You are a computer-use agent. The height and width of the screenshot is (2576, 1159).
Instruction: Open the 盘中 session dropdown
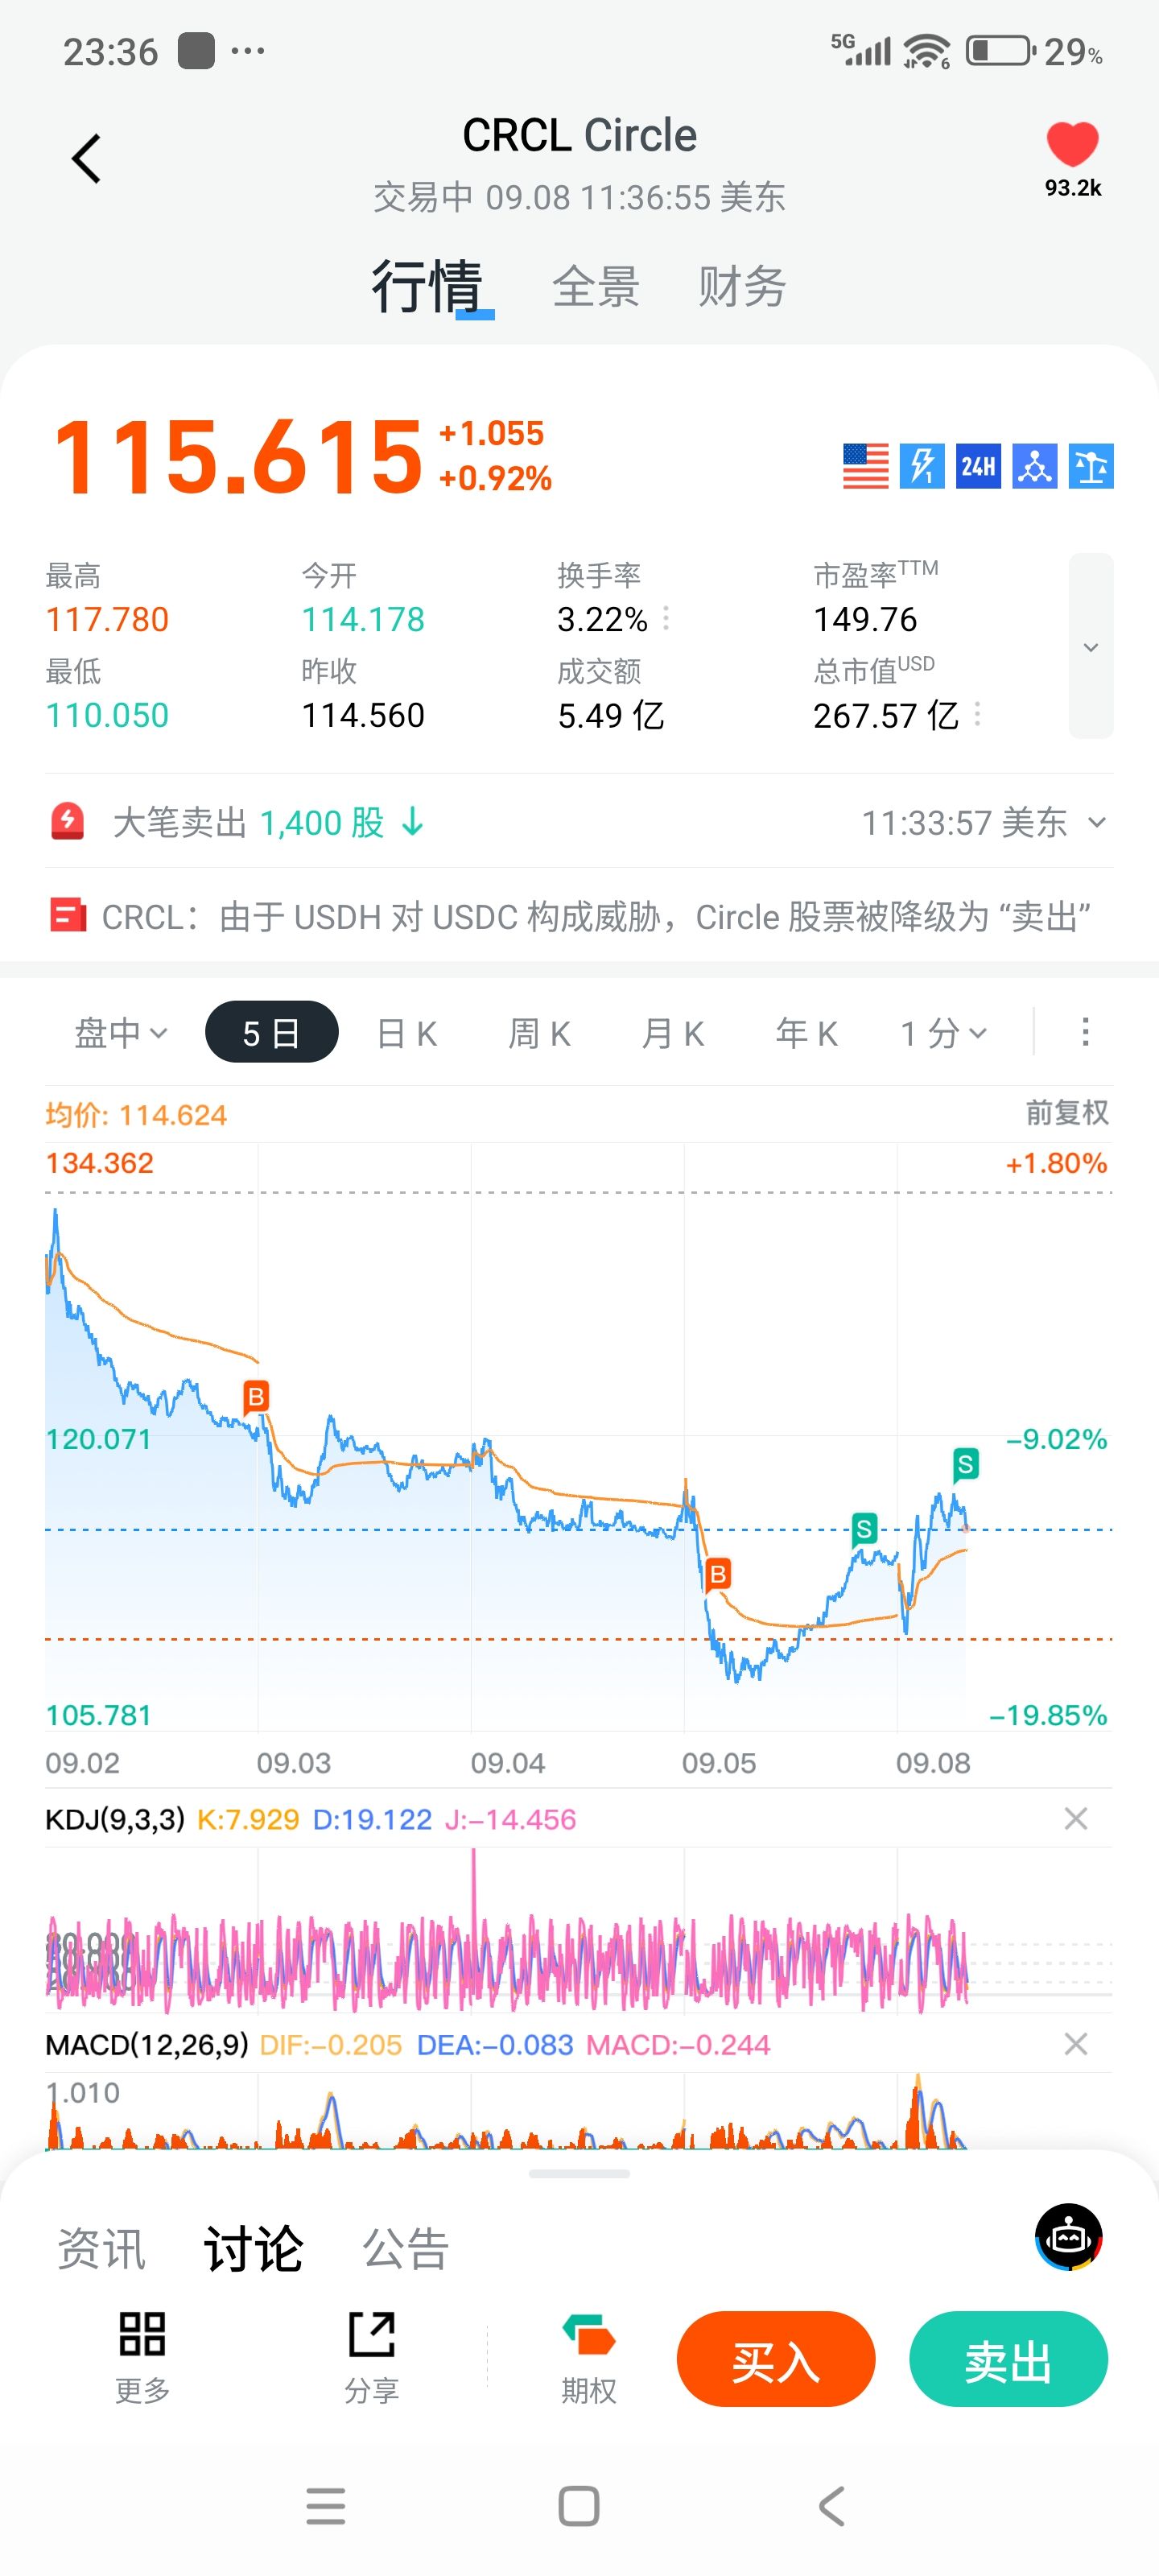(121, 1032)
